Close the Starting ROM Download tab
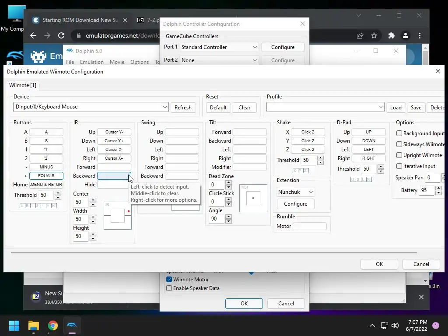Viewport: 448px width, 336px height. click(x=125, y=20)
